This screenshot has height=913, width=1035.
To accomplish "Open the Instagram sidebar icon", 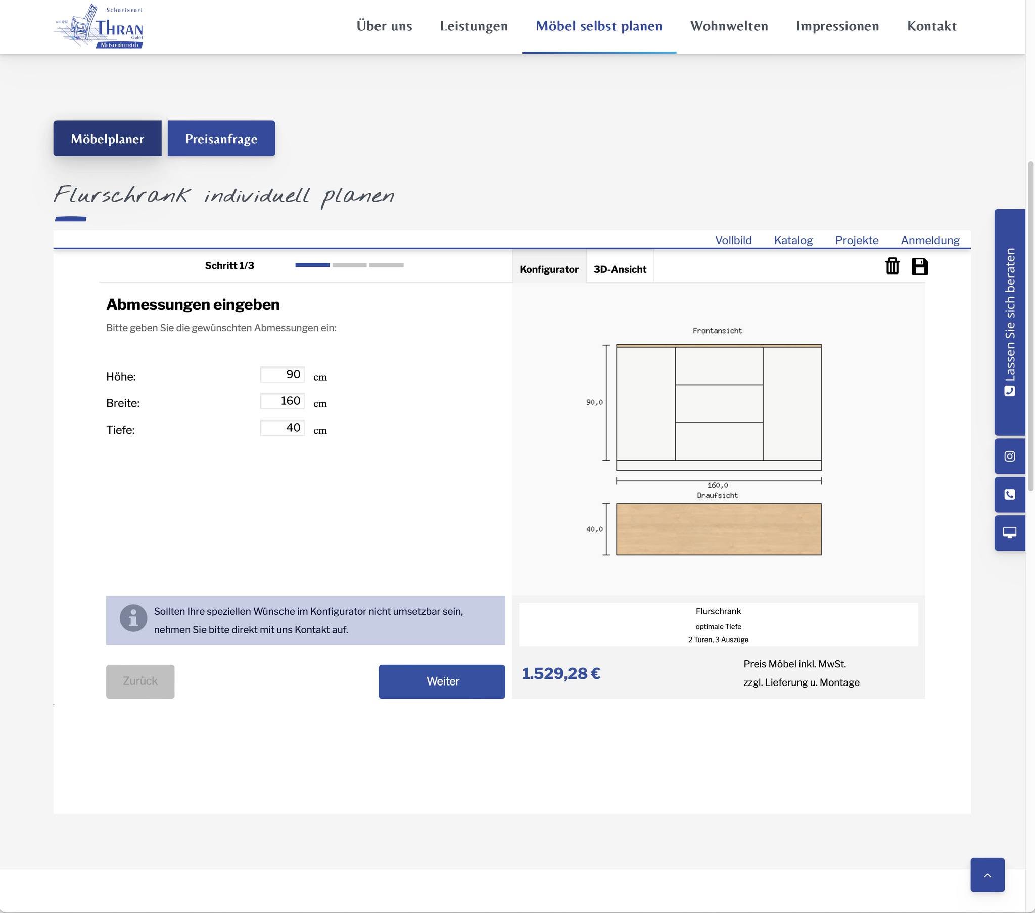I will [x=1009, y=456].
